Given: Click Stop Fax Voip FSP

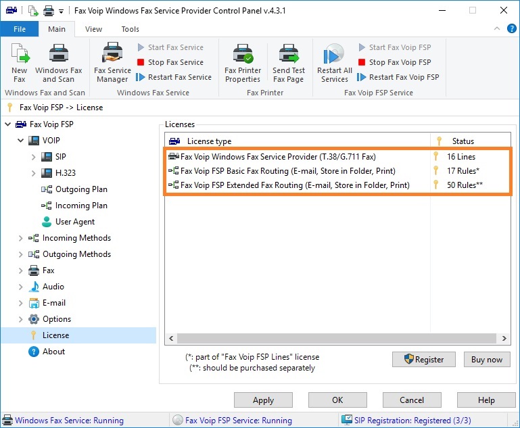Looking at the screenshot, I should pyautogui.click(x=395, y=62).
